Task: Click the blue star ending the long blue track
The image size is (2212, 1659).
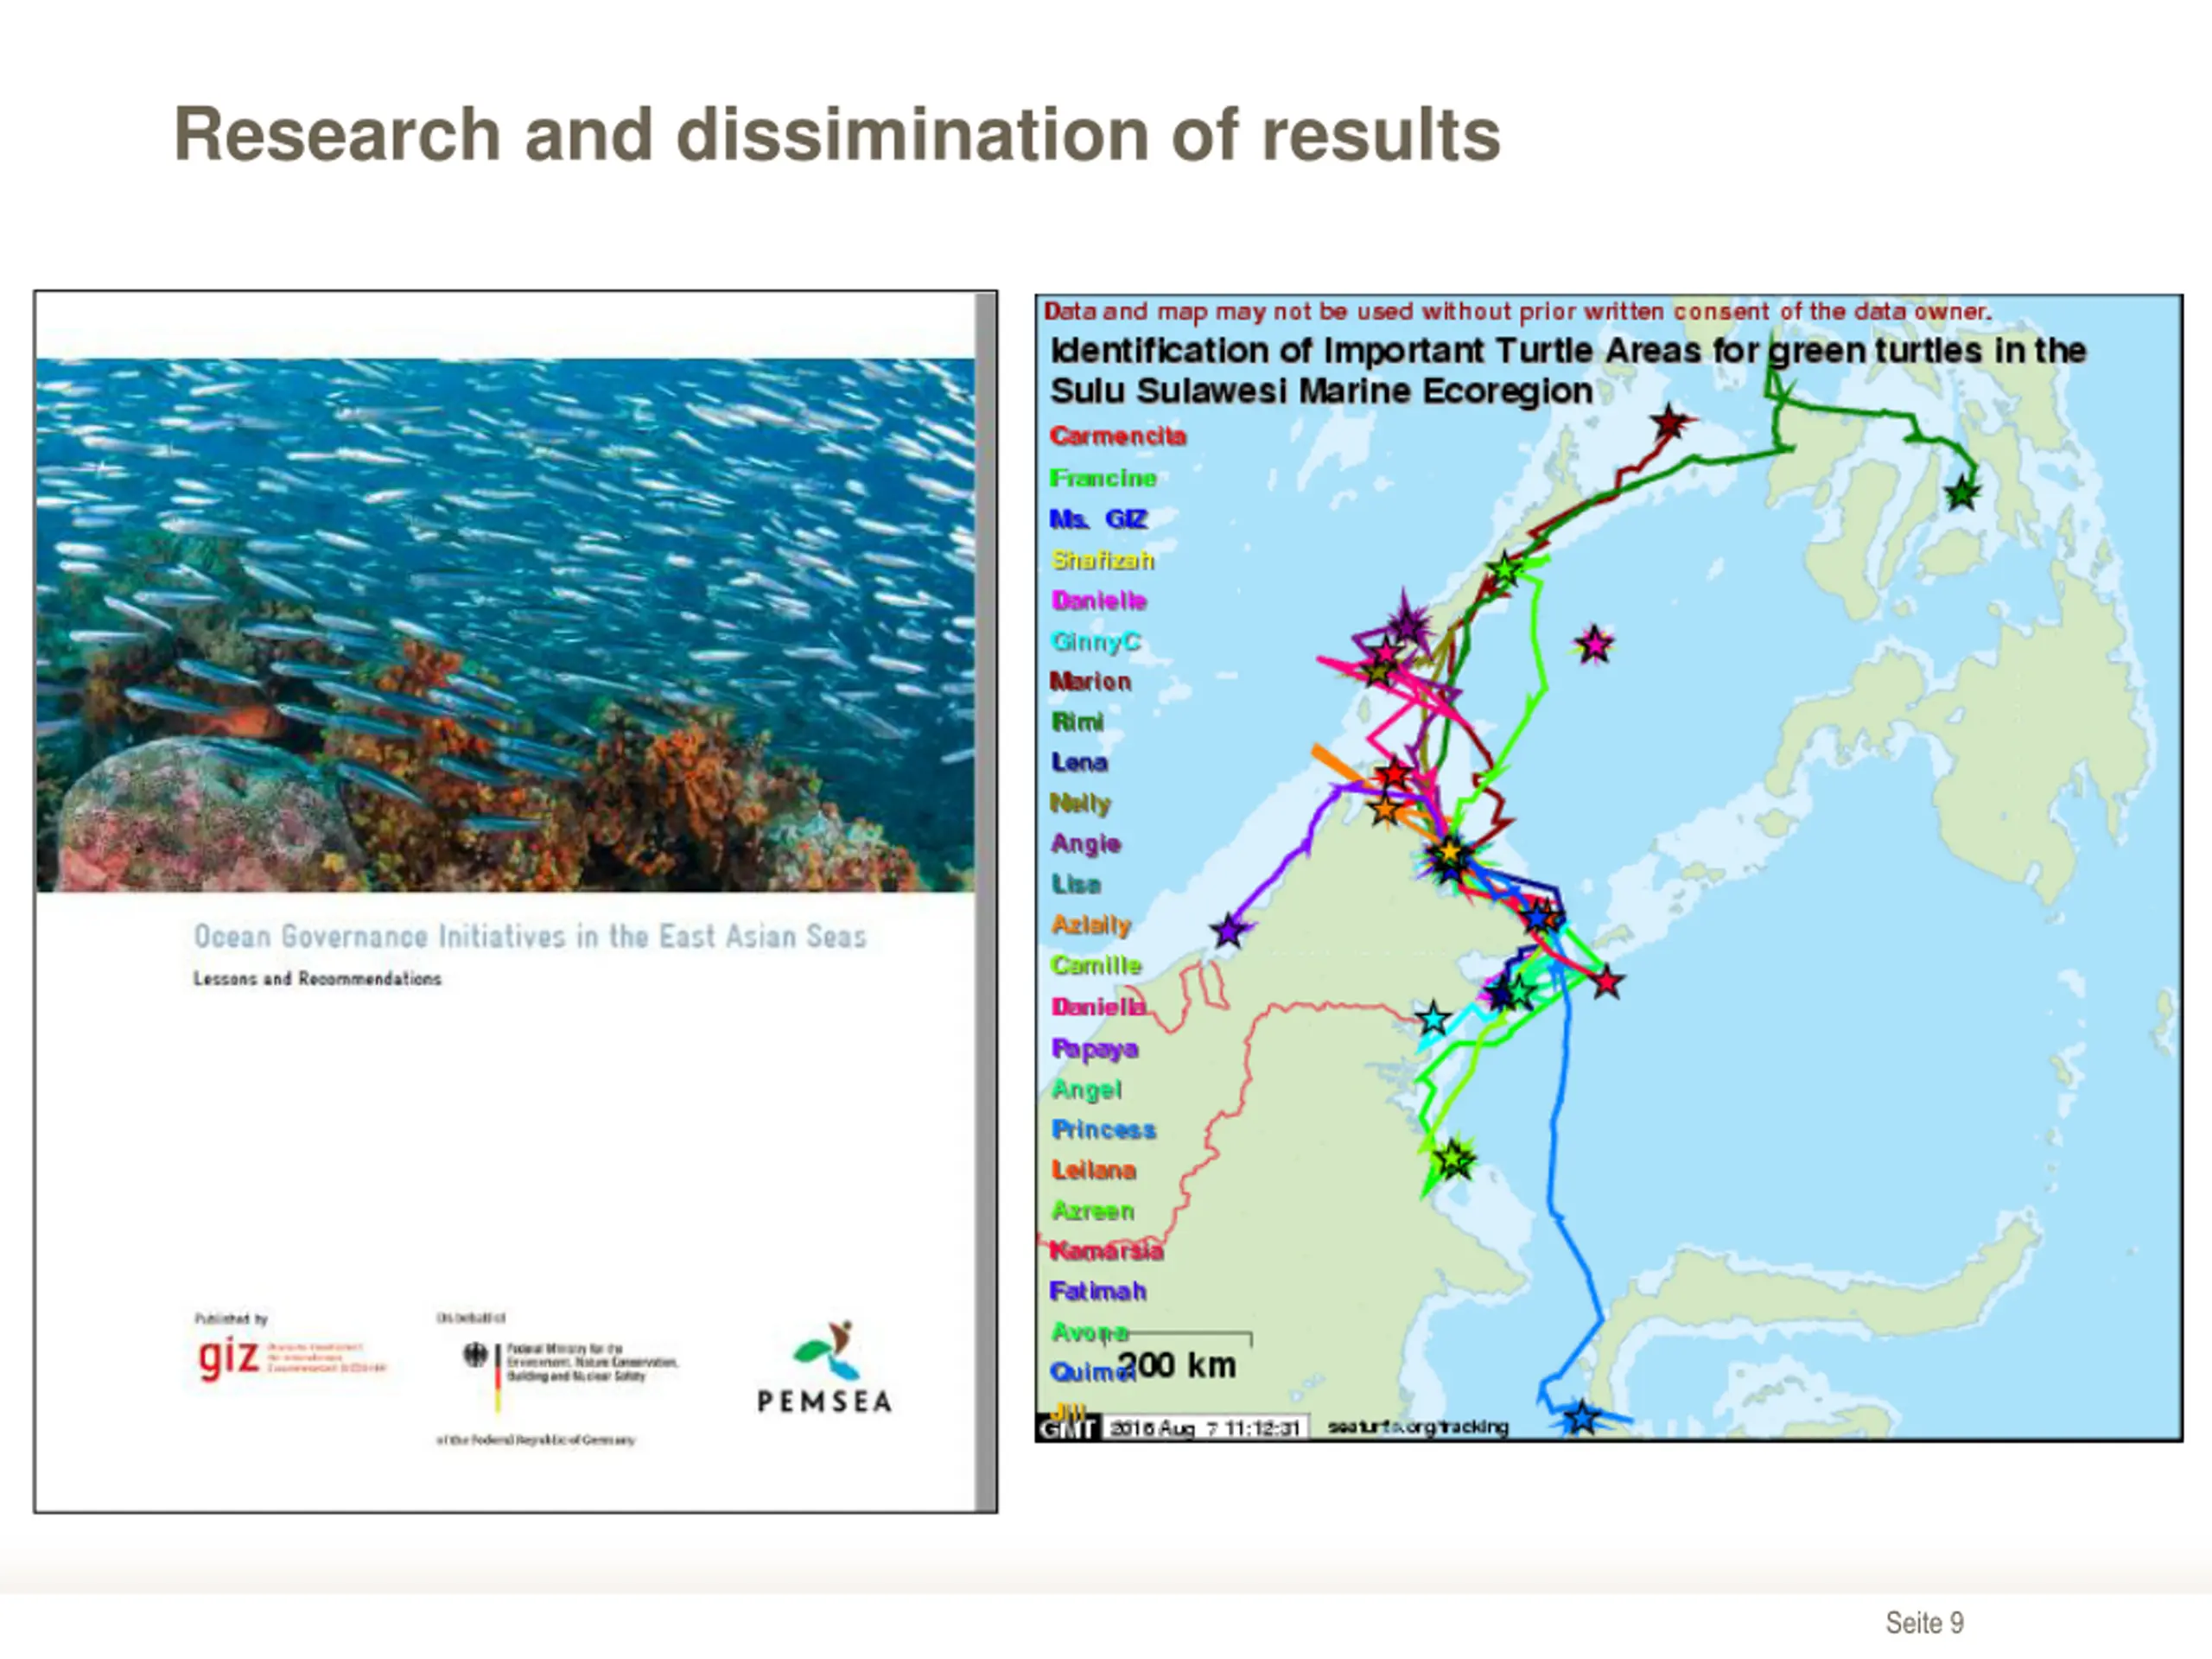Action: point(1581,1417)
